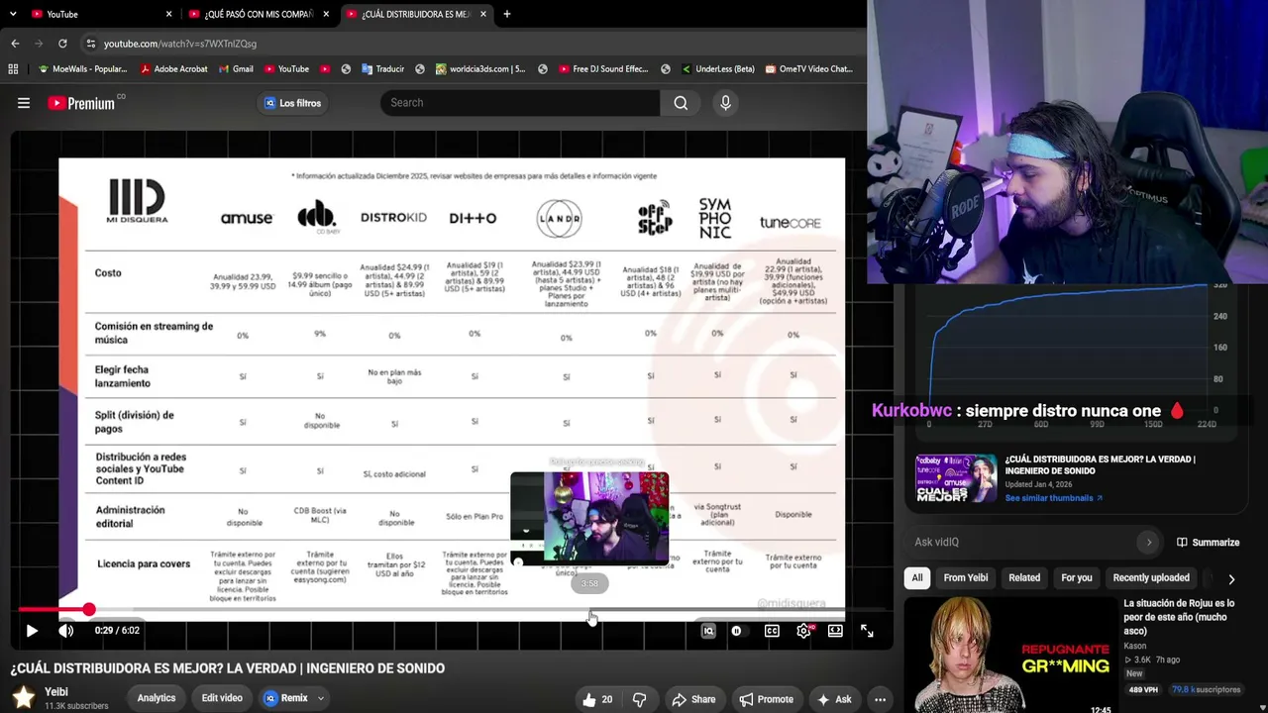Mute the video volume
The image size is (1268, 713).
click(x=65, y=631)
